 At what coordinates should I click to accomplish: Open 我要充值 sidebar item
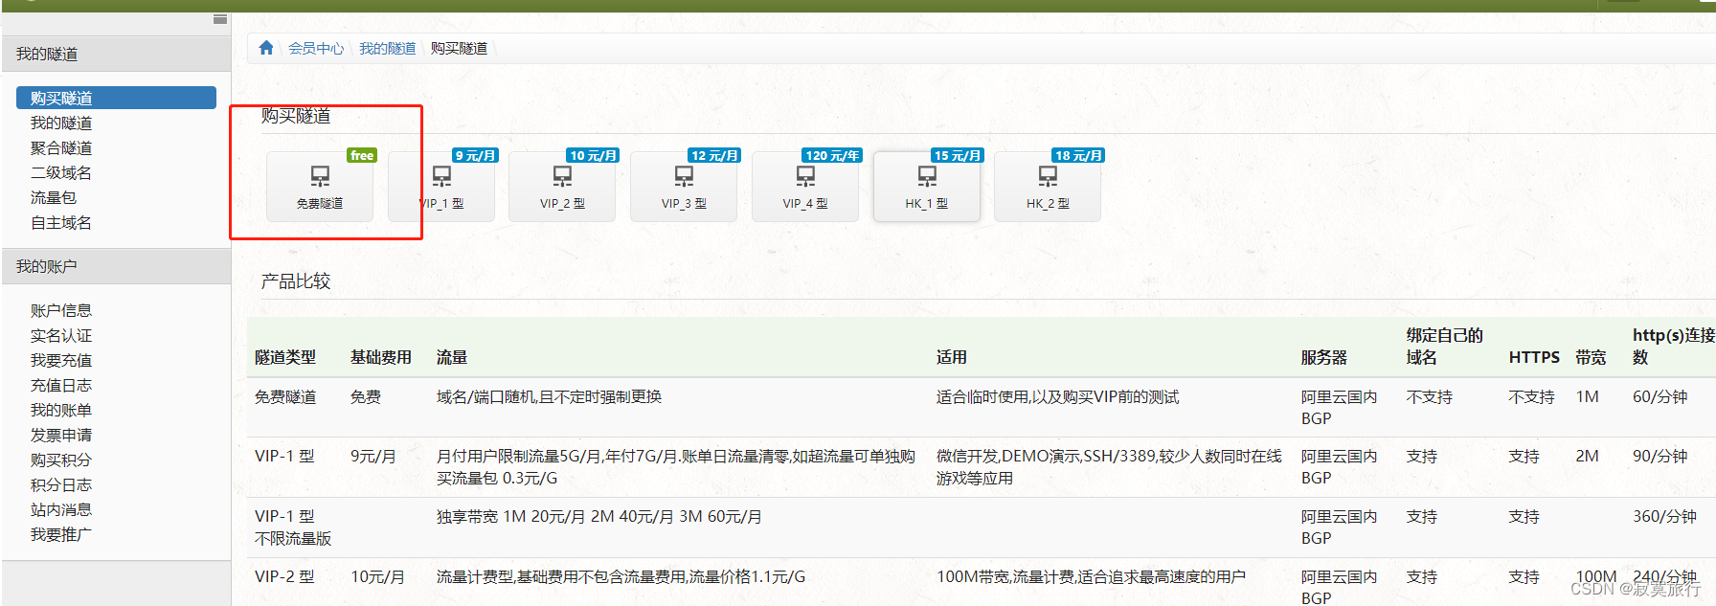61,360
